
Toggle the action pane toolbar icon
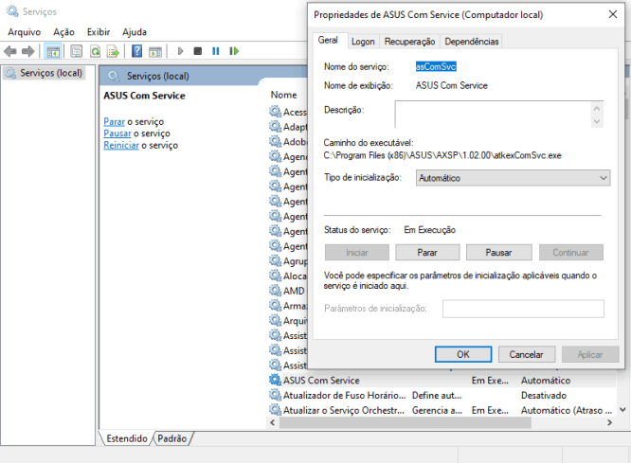coord(155,51)
